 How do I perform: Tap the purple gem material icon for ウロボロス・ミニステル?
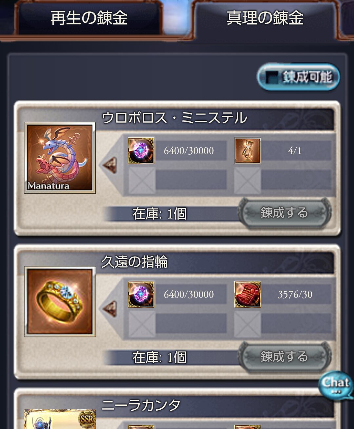pos(141,151)
